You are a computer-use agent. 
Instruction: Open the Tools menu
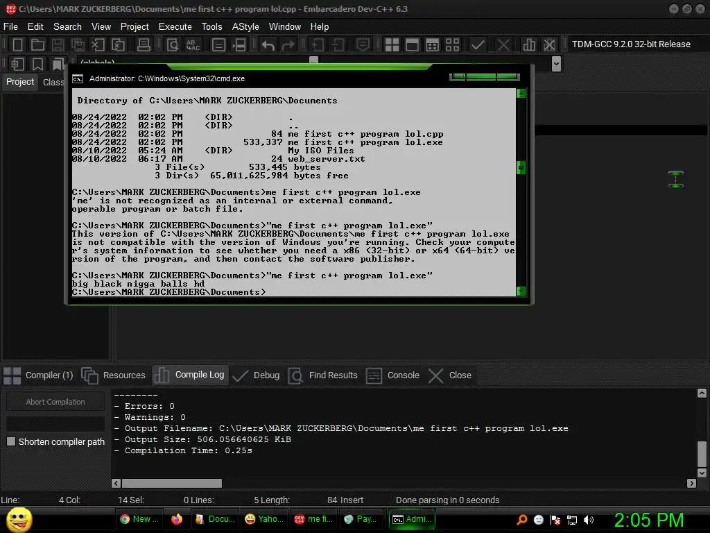[212, 27]
